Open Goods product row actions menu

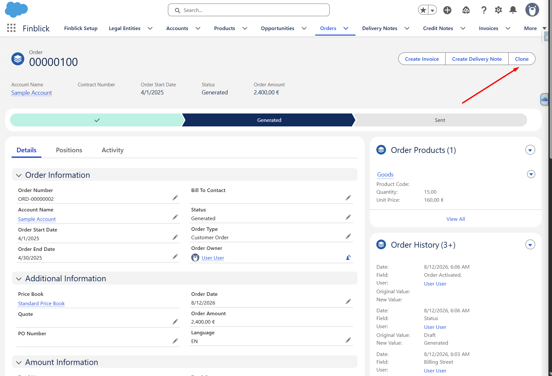tap(531, 174)
